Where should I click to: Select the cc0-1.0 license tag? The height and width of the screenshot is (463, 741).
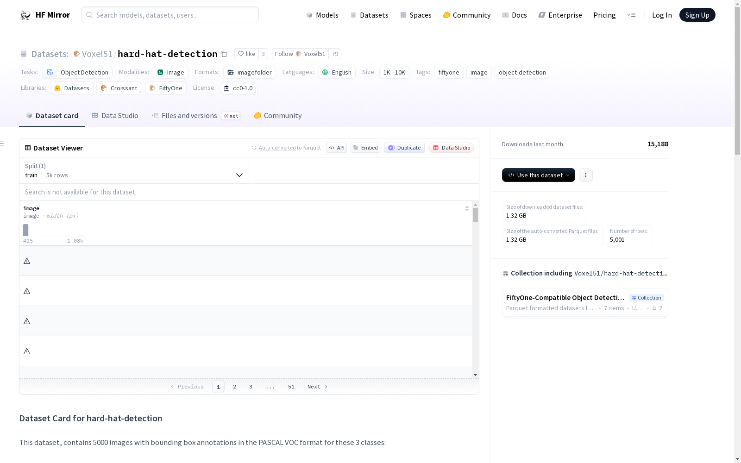coord(239,88)
